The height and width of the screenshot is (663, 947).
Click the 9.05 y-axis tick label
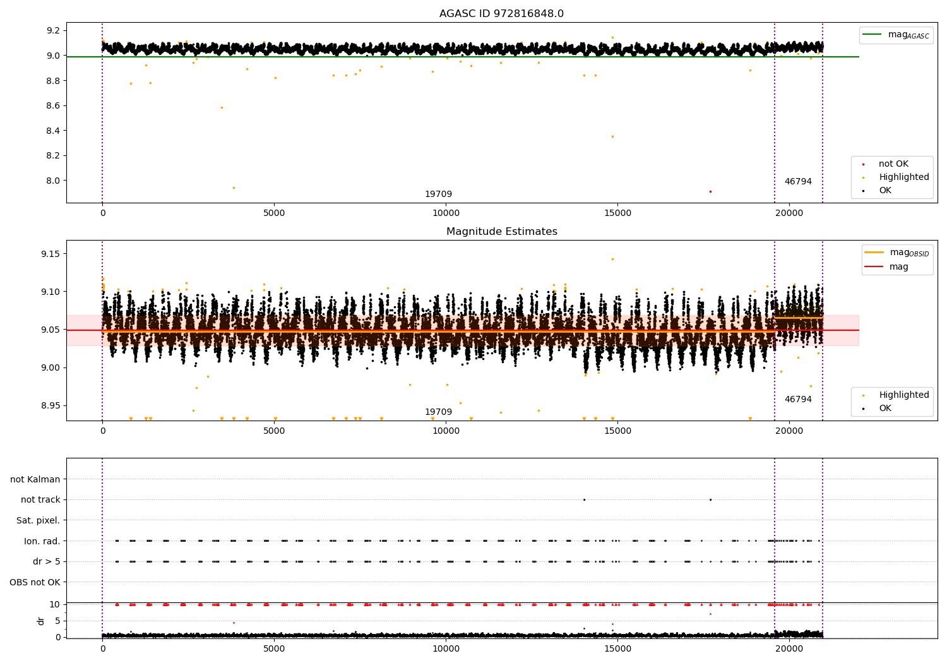point(51,330)
